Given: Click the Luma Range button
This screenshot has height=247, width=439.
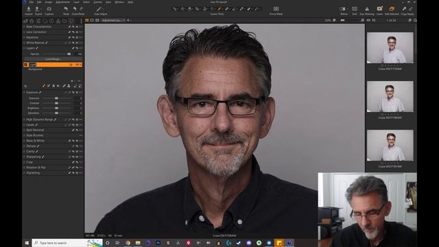Looking at the screenshot, I should point(53,59).
